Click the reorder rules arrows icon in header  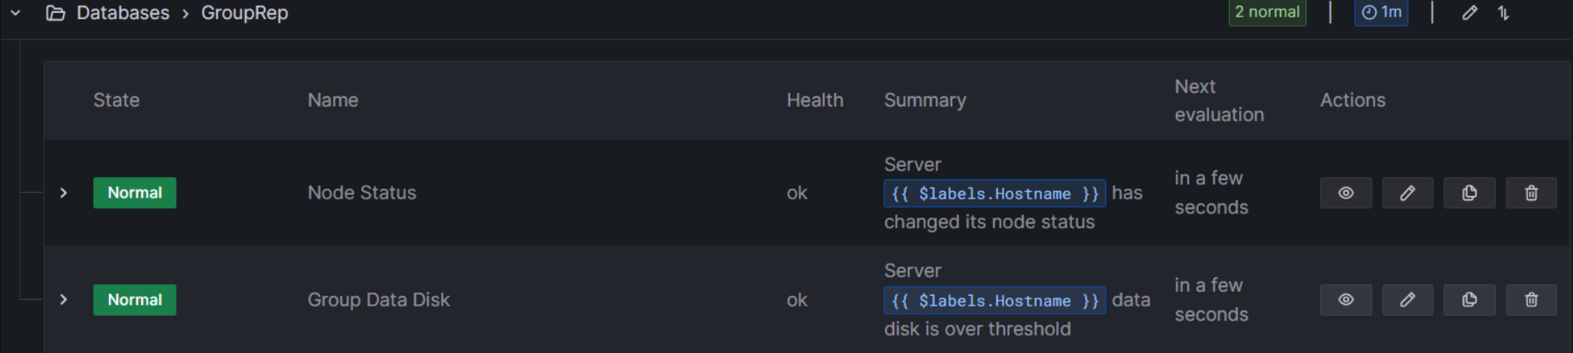pos(1504,12)
